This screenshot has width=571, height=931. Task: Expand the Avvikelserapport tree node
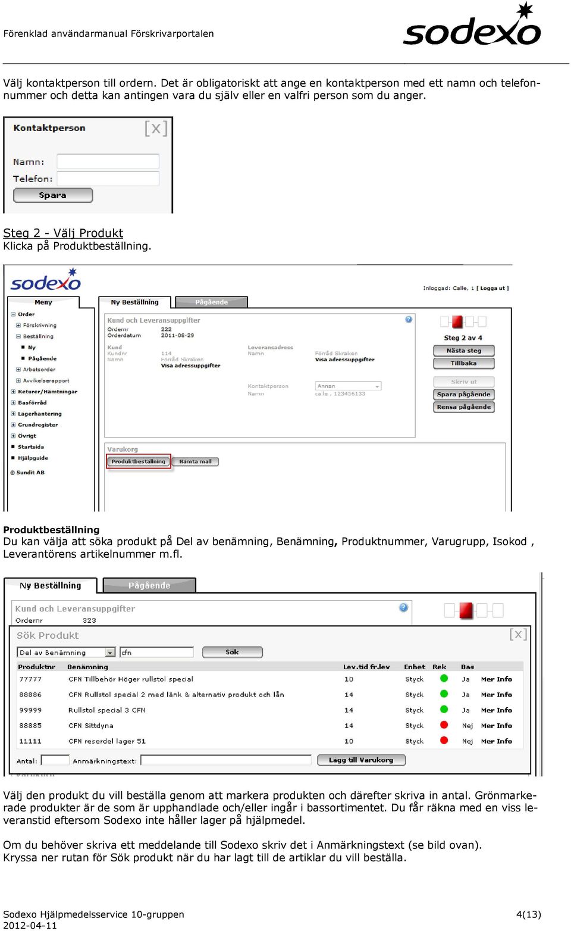coord(18,380)
